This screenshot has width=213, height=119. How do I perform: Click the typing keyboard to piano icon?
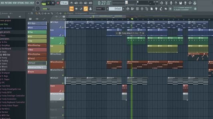pyautogui.click(x=72, y=9)
